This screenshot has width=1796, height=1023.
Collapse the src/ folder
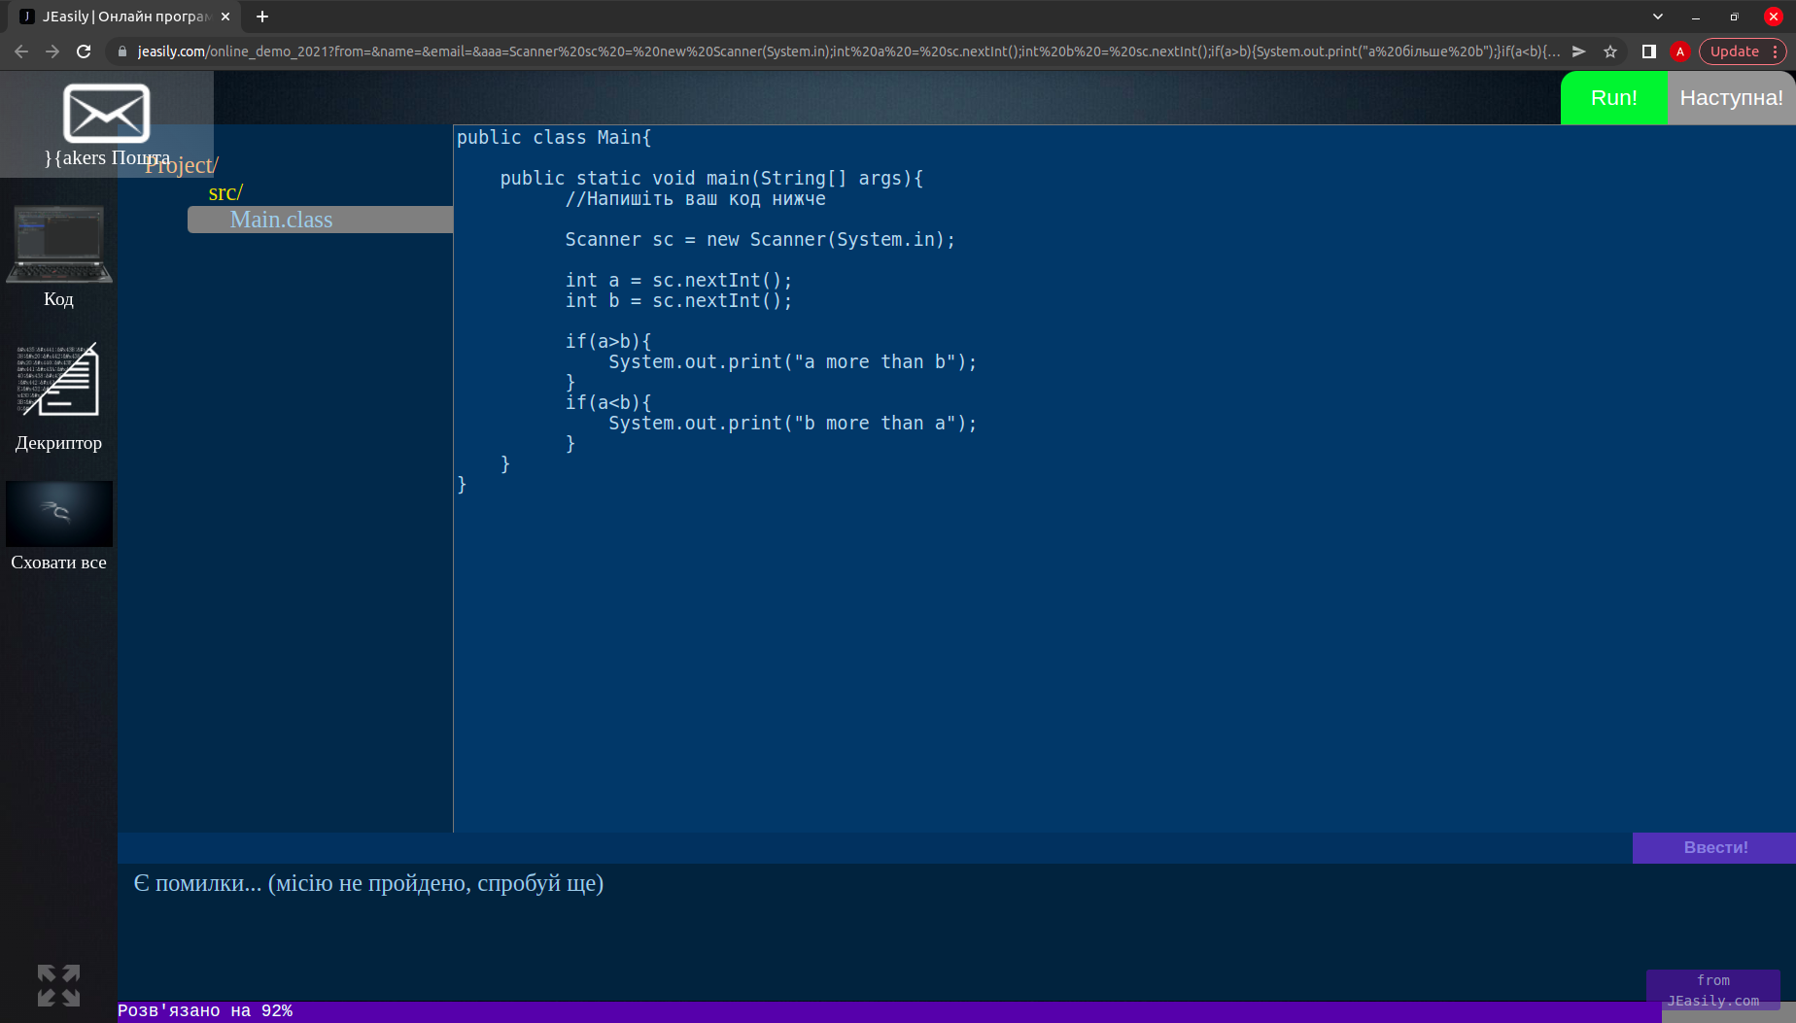tap(225, 192)
